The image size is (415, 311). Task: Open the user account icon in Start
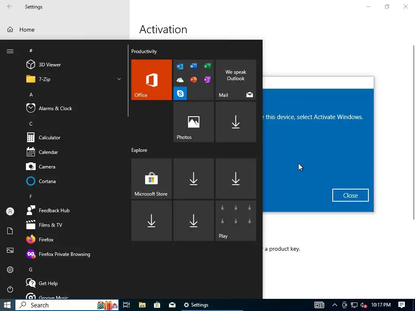10,211
